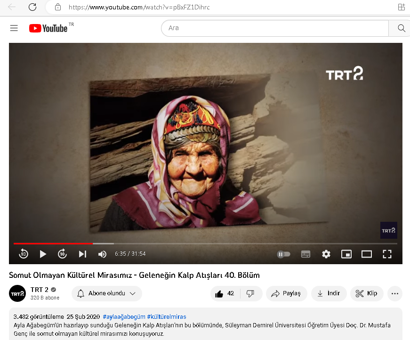Toggle subtitles/closed captions
This screenshot has height=340, width=410.
coord(306,254)
